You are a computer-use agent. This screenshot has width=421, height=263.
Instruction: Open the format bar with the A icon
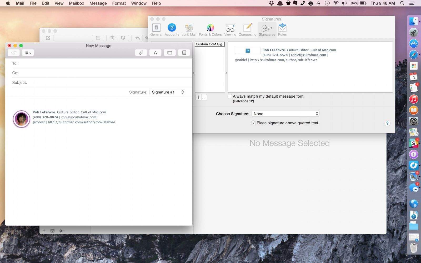pos(155,52)
